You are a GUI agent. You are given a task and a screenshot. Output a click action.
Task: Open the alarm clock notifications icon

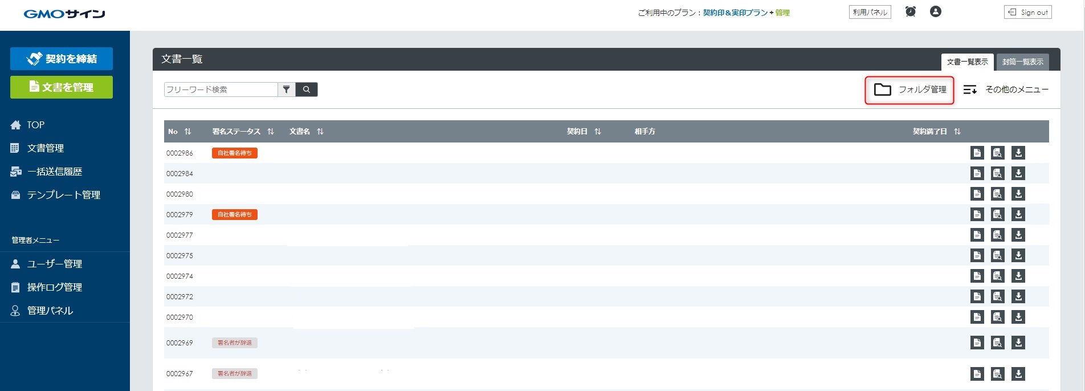coord(911,12)
